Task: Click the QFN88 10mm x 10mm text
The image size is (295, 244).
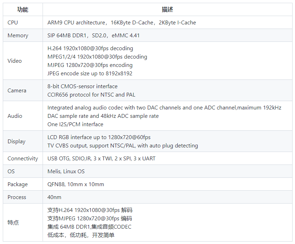Action: pyautogui.click(x=75, y=184)
